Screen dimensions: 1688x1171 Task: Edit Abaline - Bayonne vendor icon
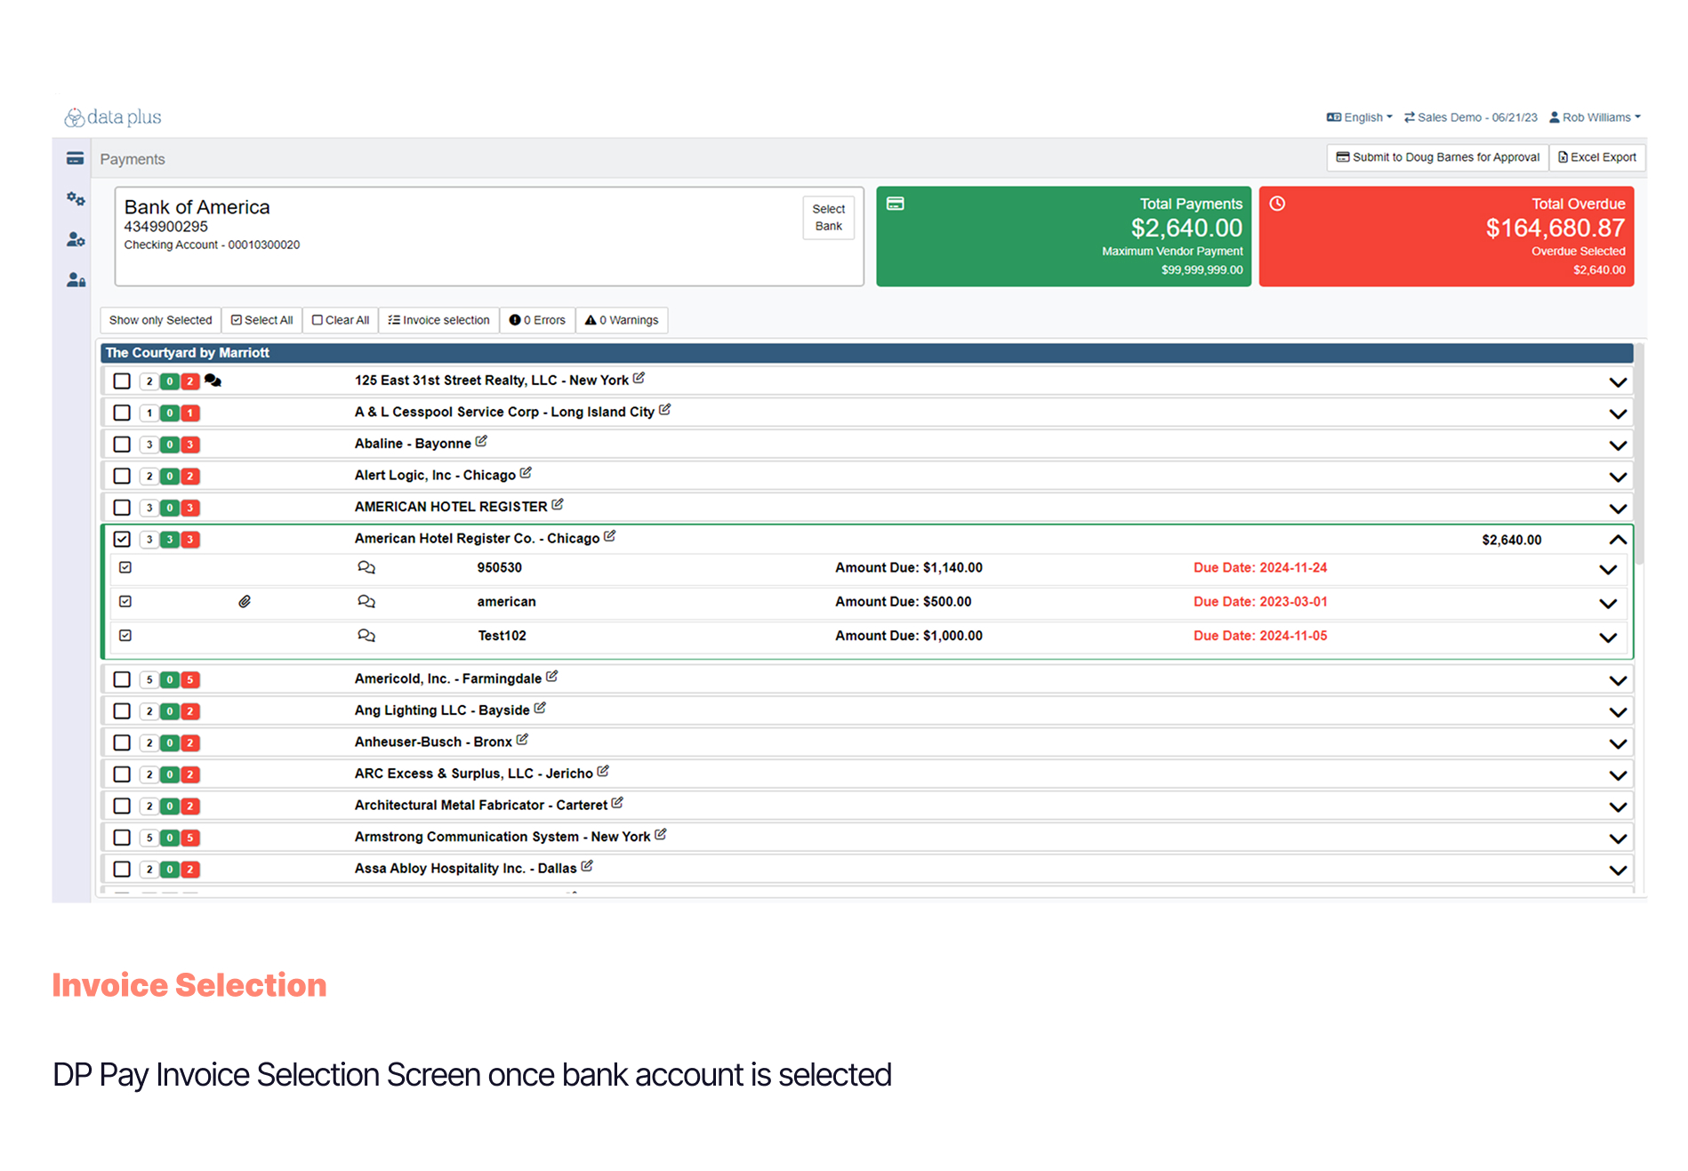[481, 441]
